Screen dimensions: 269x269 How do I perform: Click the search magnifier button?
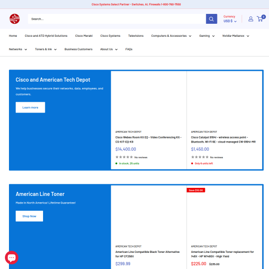click(211, 19)
